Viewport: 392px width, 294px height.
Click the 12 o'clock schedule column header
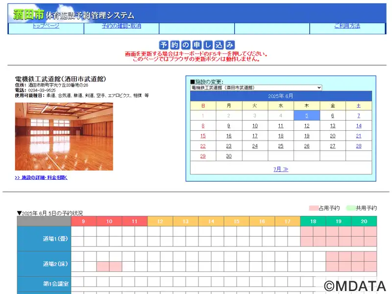tap(160, 221)
